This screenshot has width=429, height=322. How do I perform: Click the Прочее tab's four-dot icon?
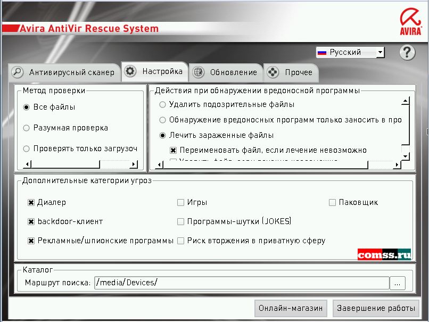point(273,72)
